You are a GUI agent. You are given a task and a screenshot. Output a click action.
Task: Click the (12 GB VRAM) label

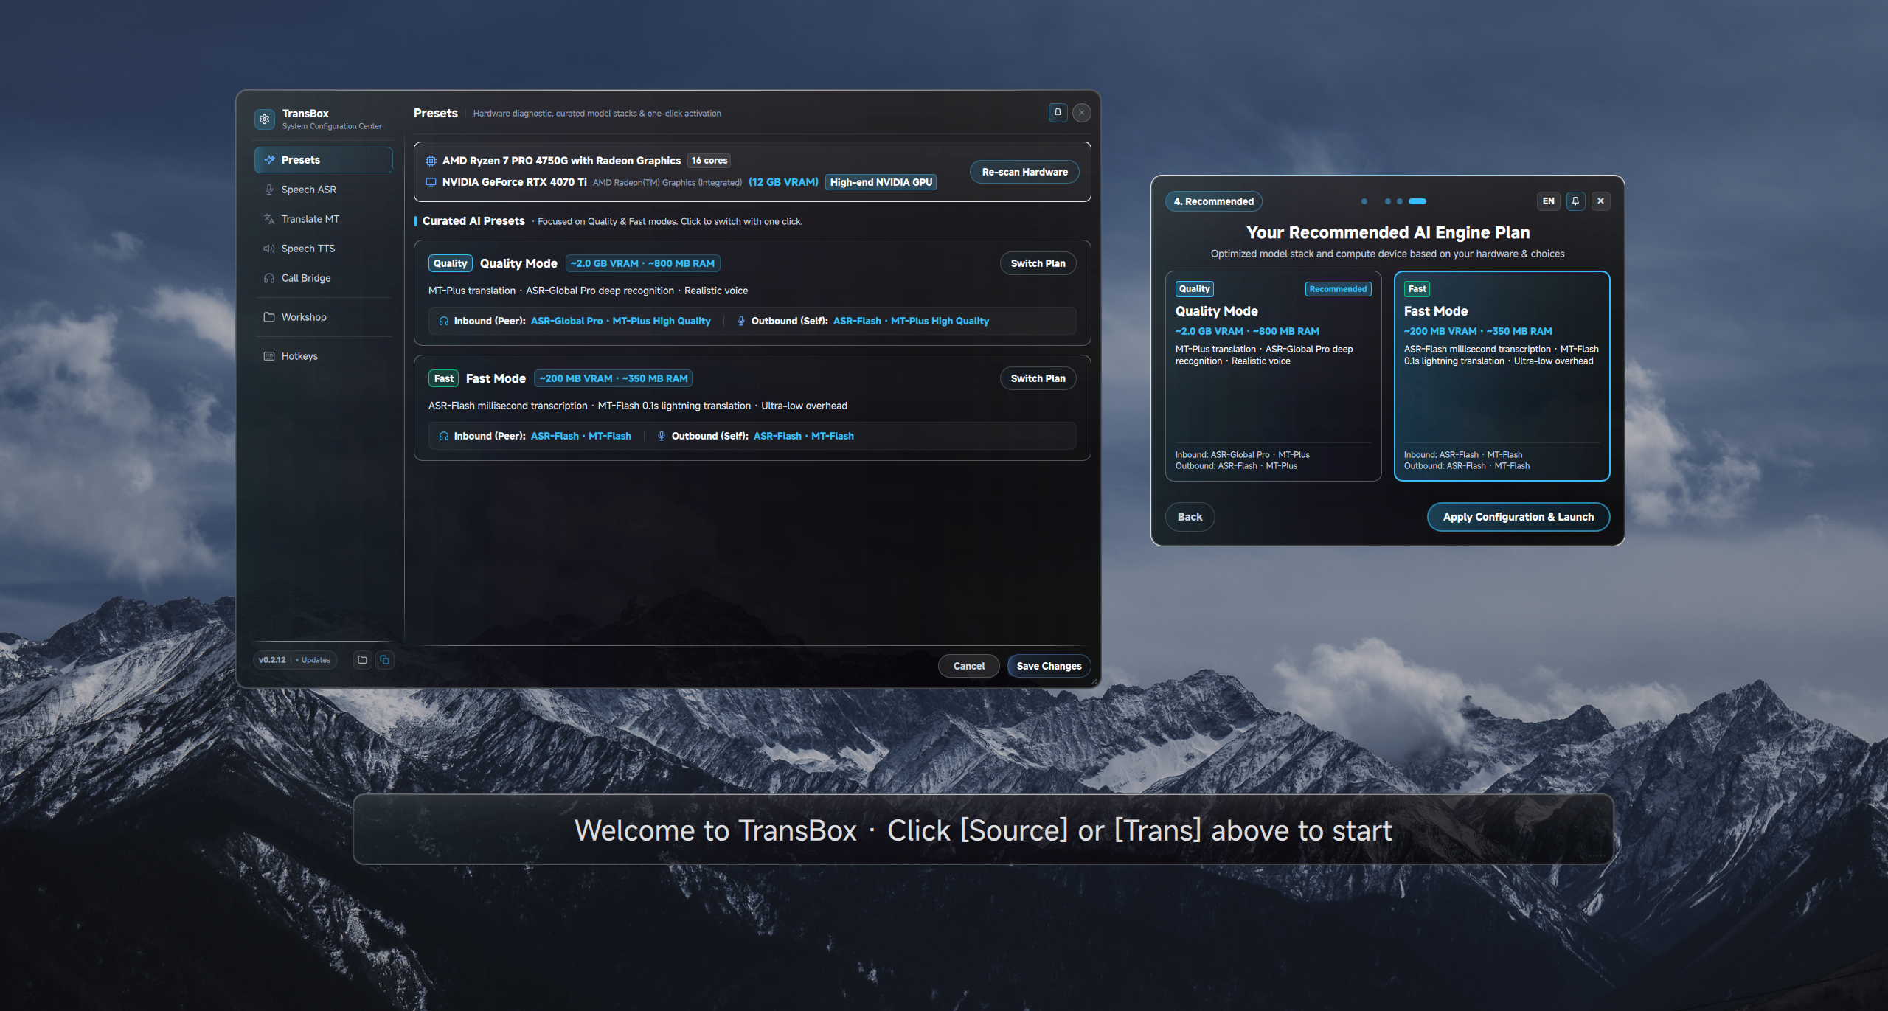tap(783, 182)
